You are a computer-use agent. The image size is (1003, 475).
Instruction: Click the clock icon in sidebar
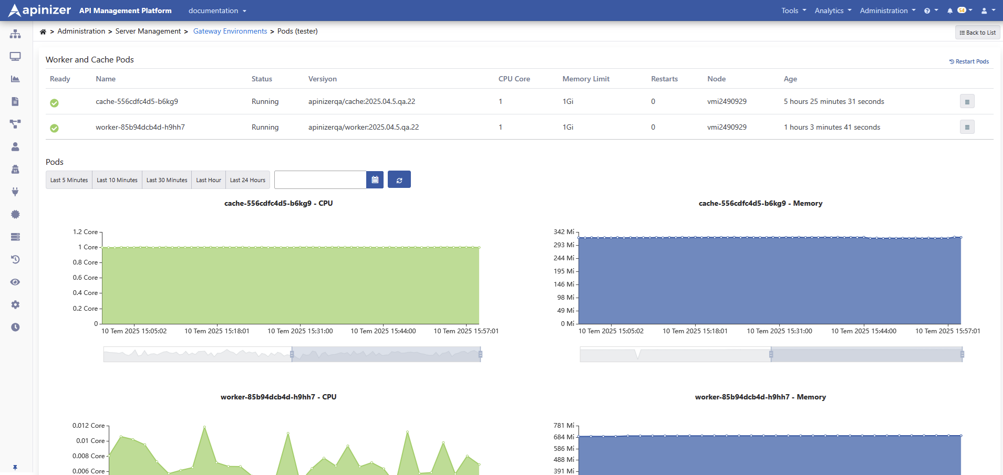(x=15, y=328)
